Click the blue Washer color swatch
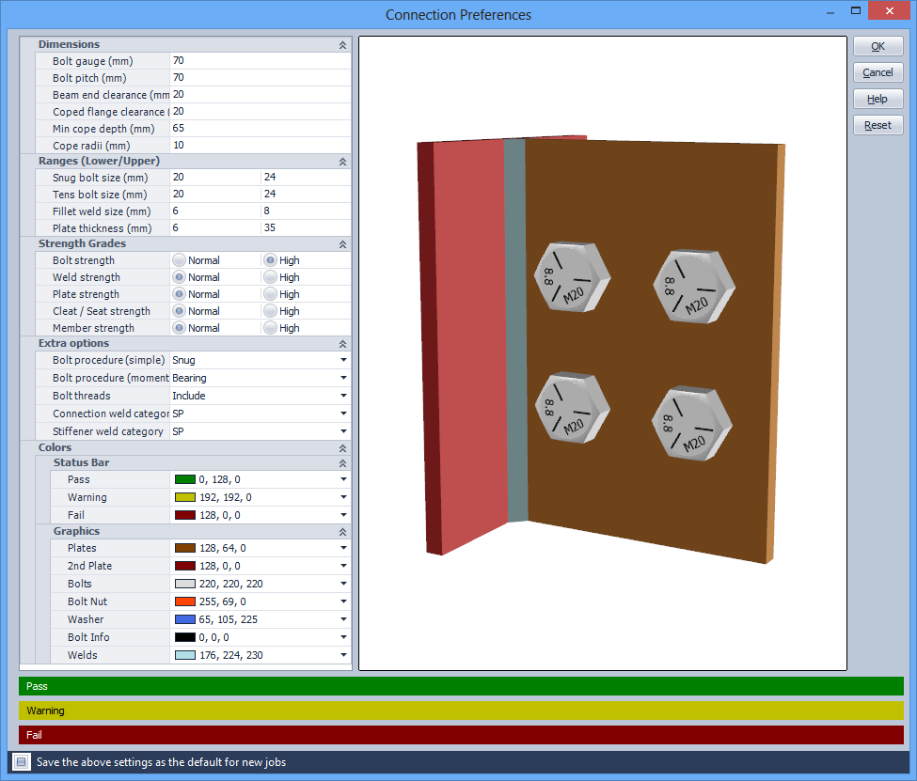Image resolution: width=917 pixels, height=781 pixels. click(x=184, y=619)
